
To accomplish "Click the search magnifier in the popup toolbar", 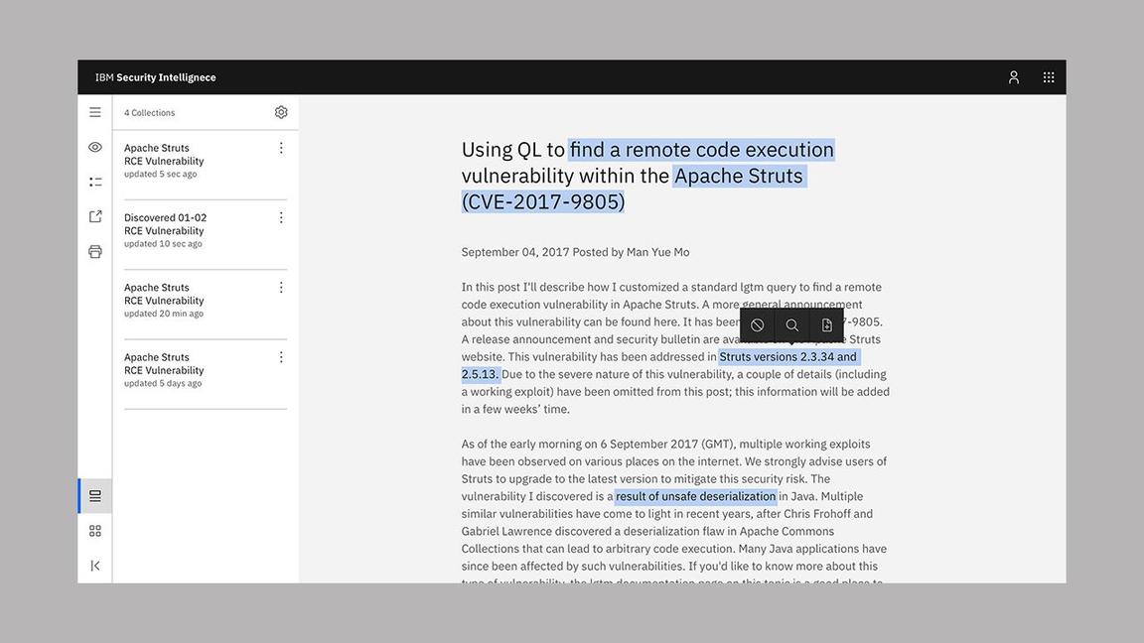I will (x=792, y=325).
